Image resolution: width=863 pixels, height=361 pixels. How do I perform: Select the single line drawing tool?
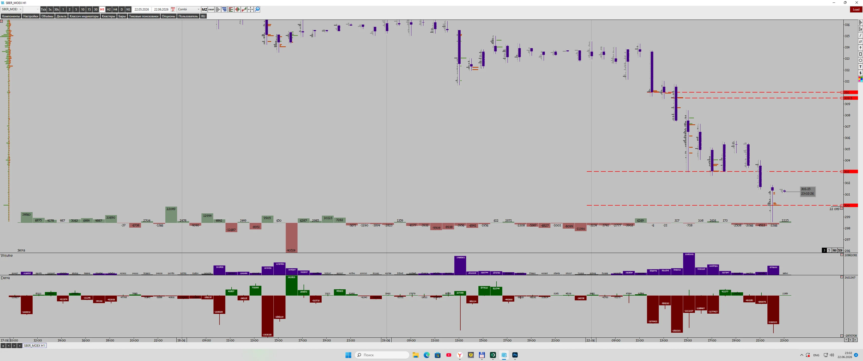point(860,35)
